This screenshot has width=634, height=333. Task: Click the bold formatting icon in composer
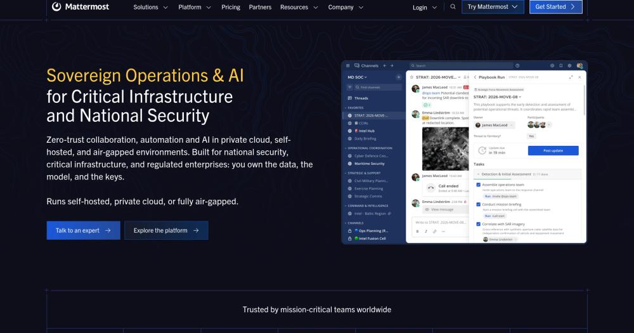click(x=417, y=232)
